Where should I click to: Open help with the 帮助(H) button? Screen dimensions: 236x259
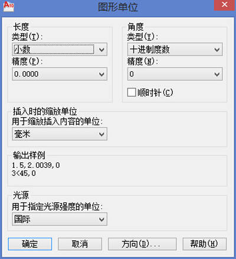coord(205,244)
